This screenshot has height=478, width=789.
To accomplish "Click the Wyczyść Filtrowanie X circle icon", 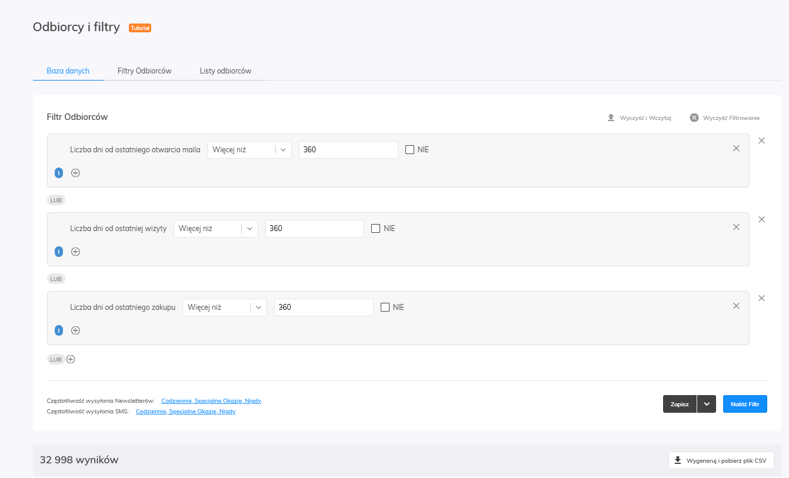I will [694, 118].
